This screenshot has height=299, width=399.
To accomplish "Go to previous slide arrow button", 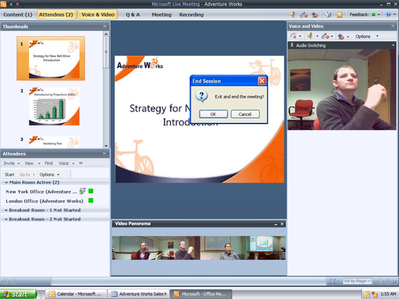I will pyautogui.click(x=6, y=281).
